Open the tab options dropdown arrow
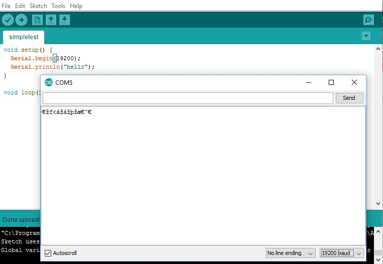 (x=366, y=36)
